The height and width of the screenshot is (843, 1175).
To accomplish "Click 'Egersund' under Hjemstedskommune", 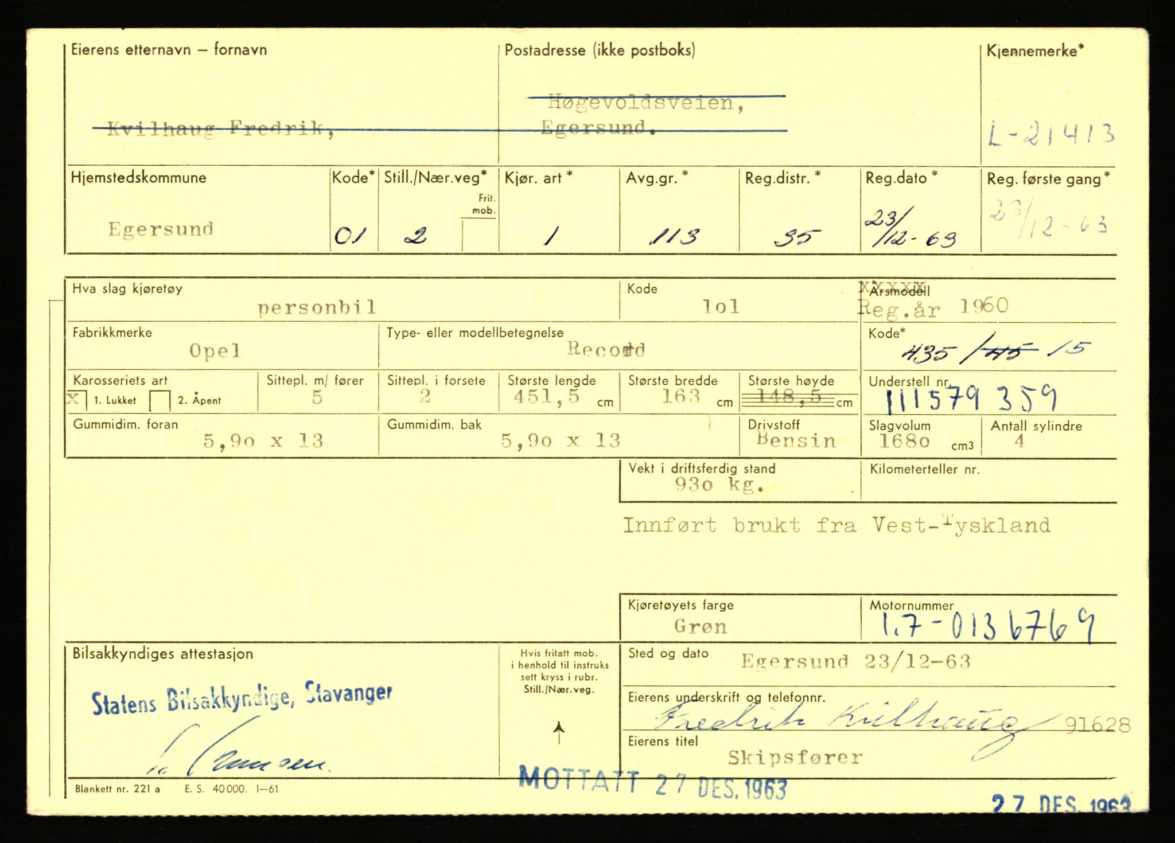I will coord(161,229).
